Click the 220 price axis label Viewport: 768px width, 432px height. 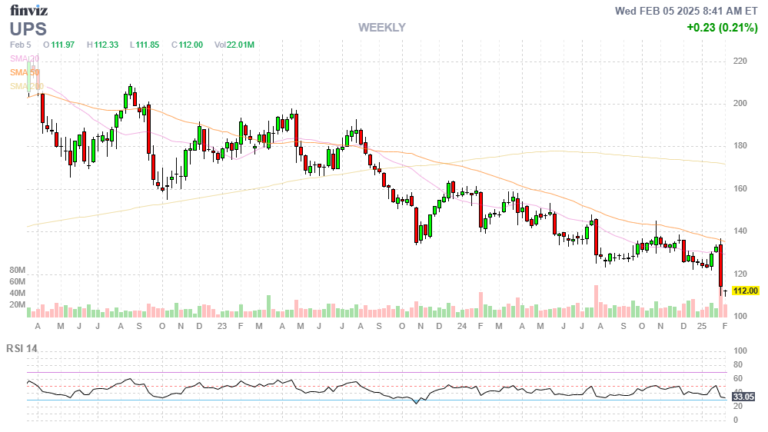pyautogui.click(x=740, y=61)
